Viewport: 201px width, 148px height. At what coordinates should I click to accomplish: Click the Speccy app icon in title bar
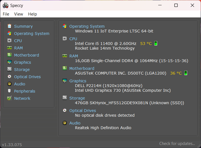[x=6, y=5]
